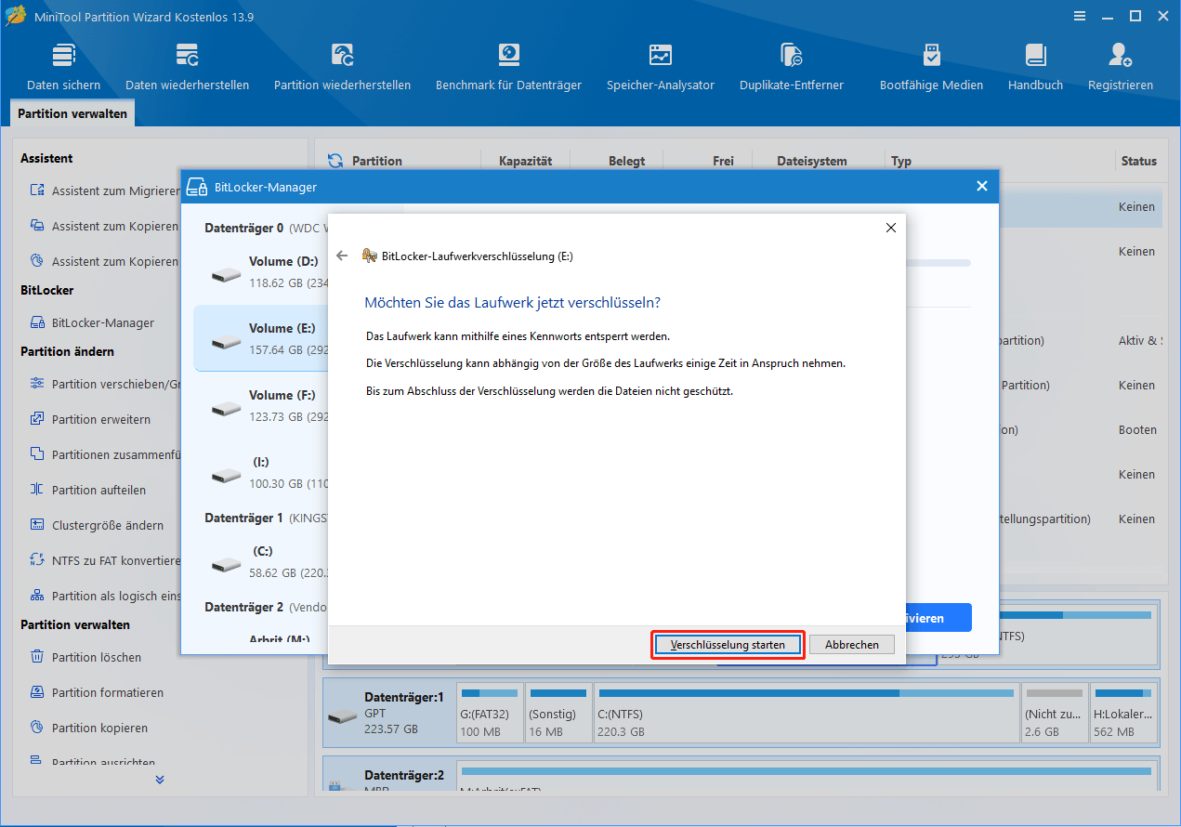Click Abbrechen in encryption dialog

pyautogui.click(x=851, y=644)
